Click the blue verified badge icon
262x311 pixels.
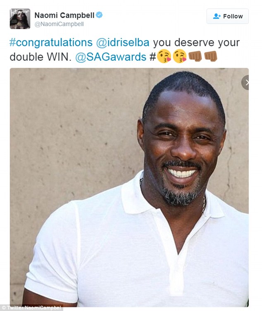pos(99,15)
